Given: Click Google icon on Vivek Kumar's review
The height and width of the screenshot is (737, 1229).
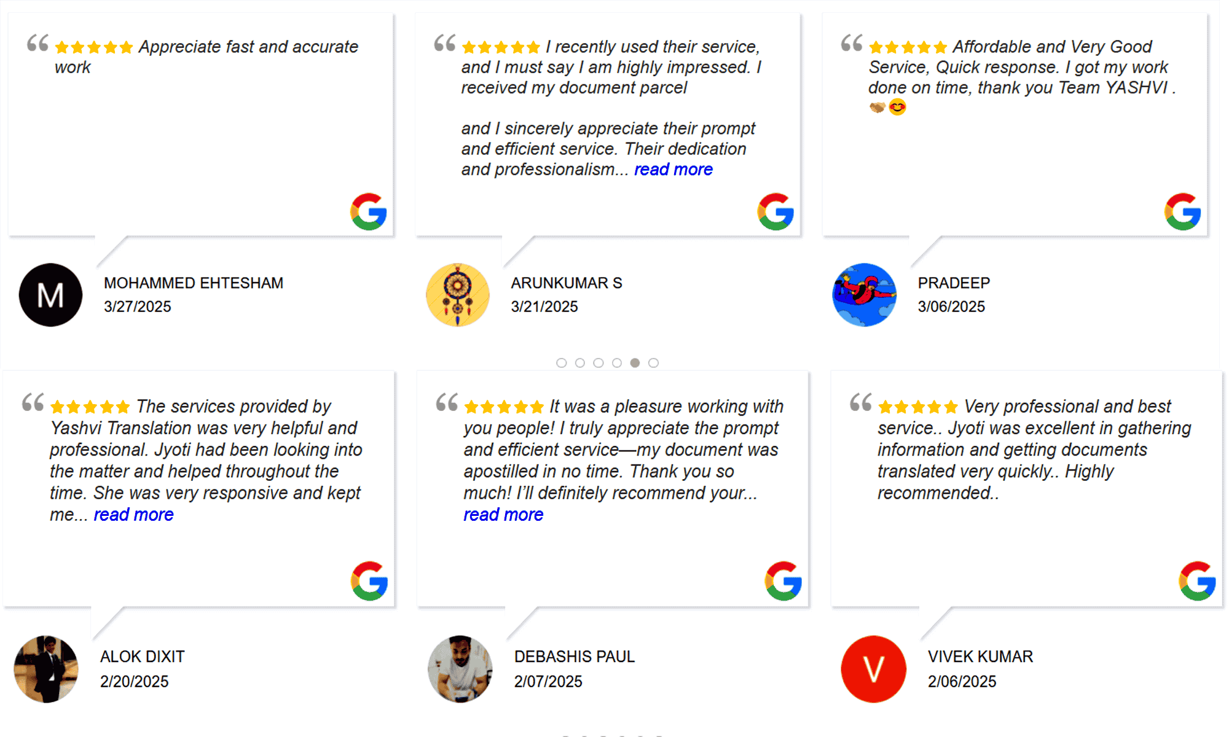Looking at the screenshot, I should coord(1197,581).
